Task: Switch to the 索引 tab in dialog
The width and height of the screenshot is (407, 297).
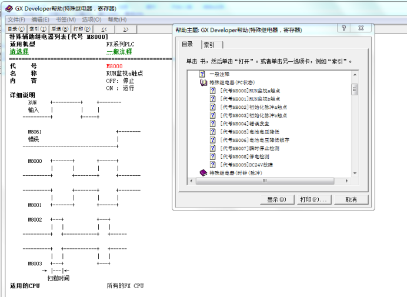Action: [209, 45]
